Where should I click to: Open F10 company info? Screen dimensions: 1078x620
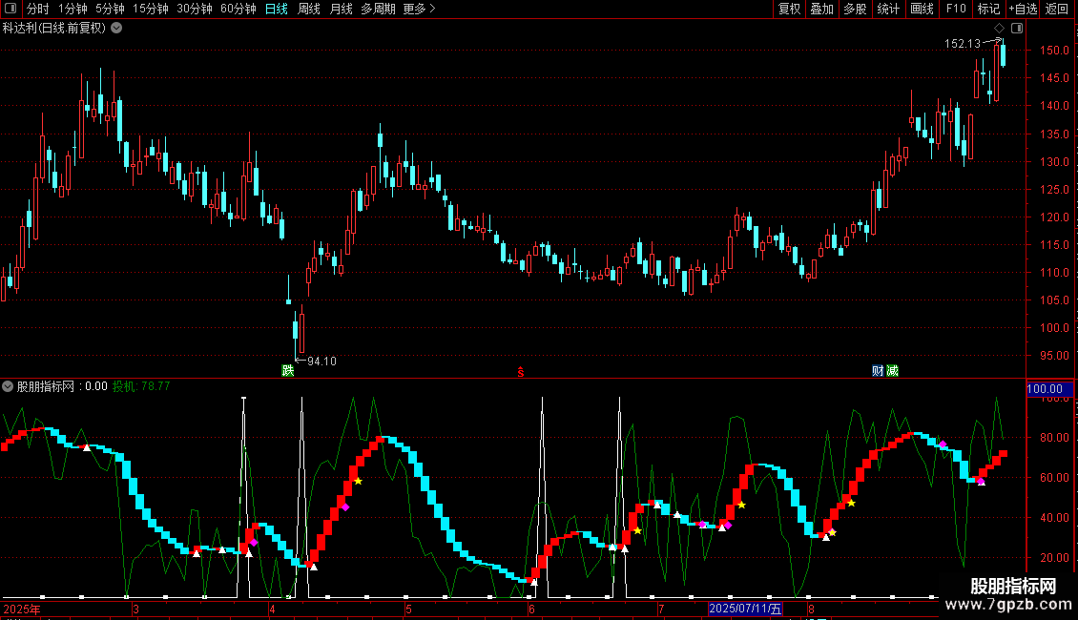coord(956,9)
